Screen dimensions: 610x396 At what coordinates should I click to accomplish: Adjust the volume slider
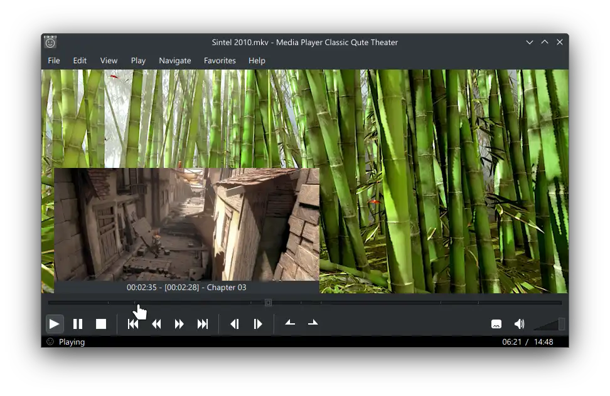[548, 325]
